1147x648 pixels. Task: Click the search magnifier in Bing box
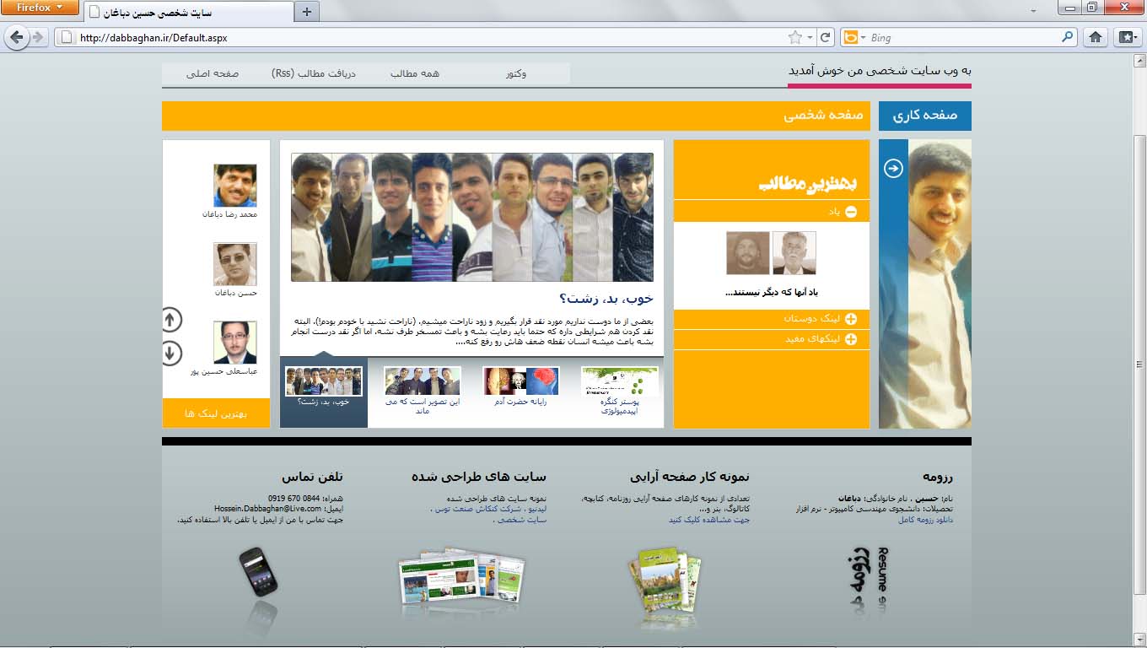click(1068, 37)
